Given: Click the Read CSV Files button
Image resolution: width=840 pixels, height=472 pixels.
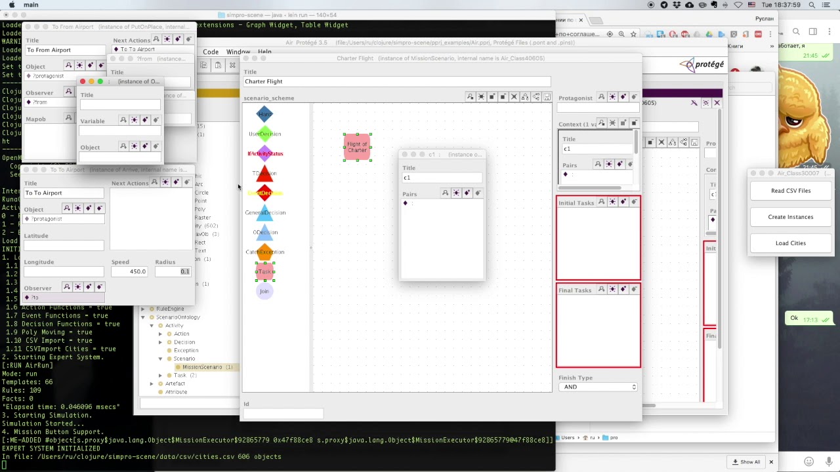Looking at the screenshot, I should 791,191.
